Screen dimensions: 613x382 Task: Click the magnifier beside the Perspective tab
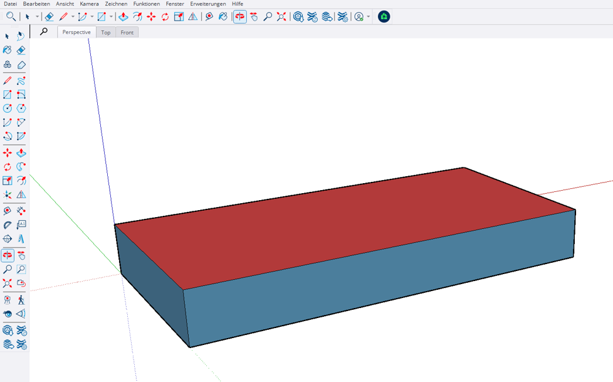click(x=44, y=31)
